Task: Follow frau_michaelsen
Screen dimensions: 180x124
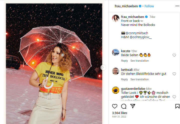Action: [149, 6]
